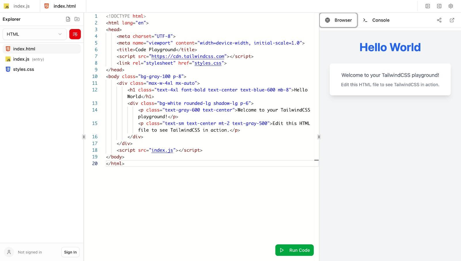Click the user avatar icon
The width and height of the screenshot is (461, 261).
tap(9, 252)
